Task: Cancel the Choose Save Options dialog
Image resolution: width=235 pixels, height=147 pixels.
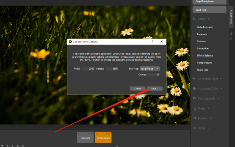Action: [137, 89]
